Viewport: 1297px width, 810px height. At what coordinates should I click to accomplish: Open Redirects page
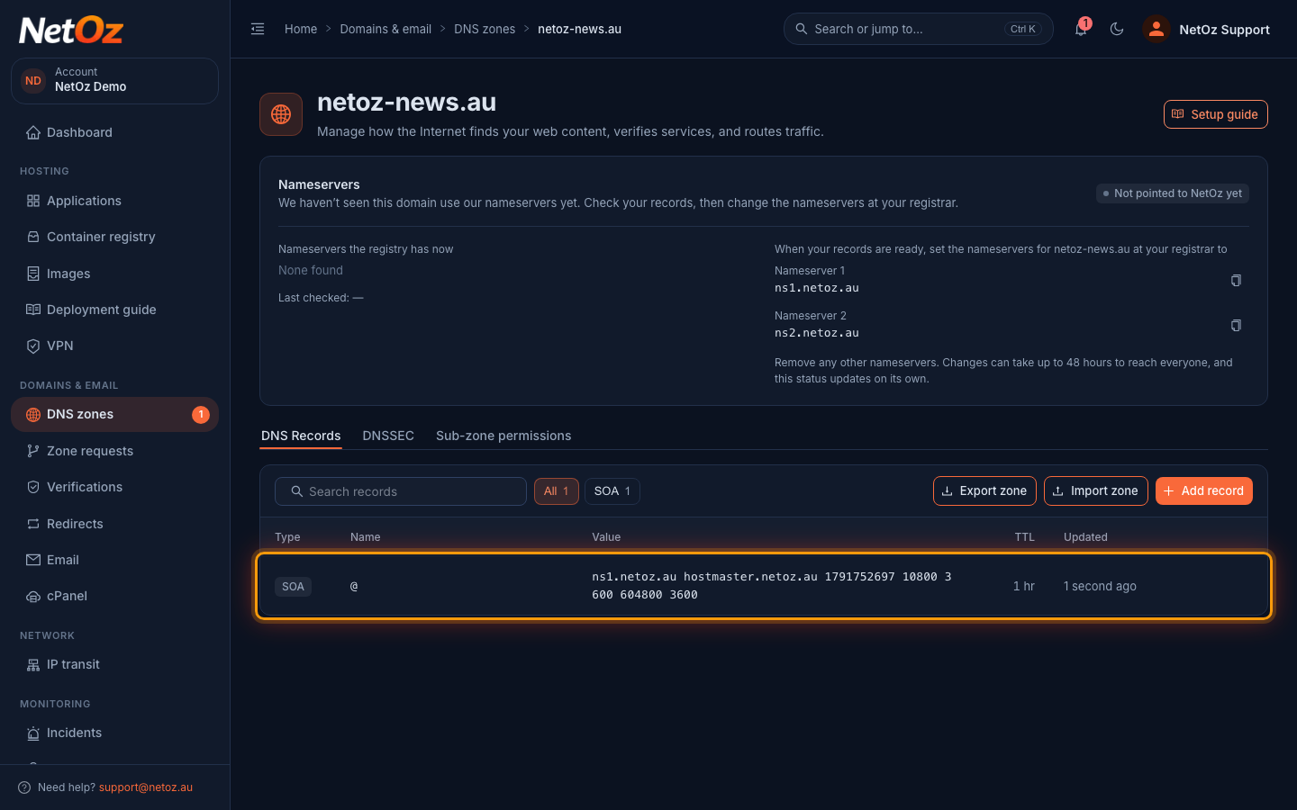coord(114,524)
